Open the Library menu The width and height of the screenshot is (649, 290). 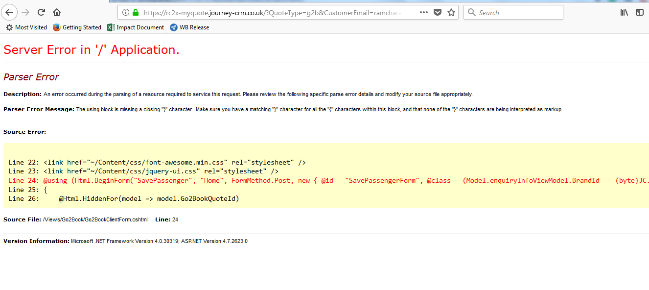tap(624, 12)
